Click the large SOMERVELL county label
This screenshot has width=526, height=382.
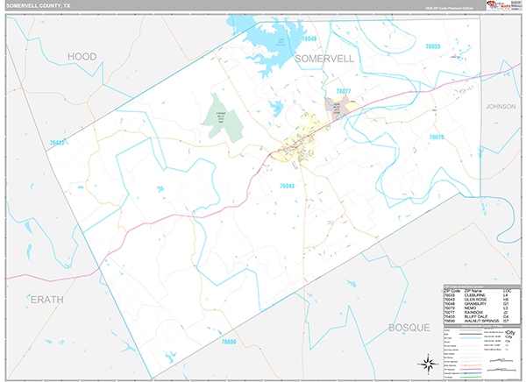coord(324,59)
